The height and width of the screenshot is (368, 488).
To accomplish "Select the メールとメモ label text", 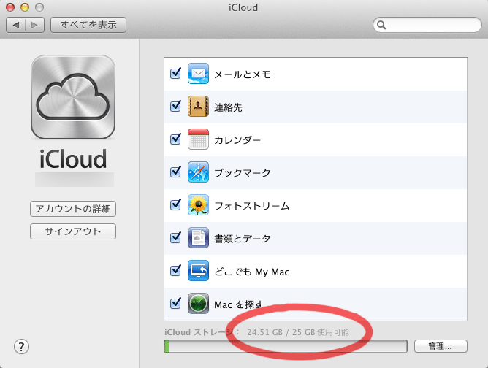I will point(243,74).
